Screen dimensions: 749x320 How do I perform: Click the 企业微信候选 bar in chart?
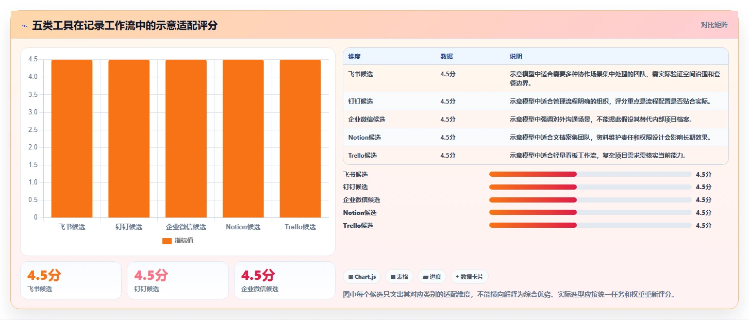[186, 139]
